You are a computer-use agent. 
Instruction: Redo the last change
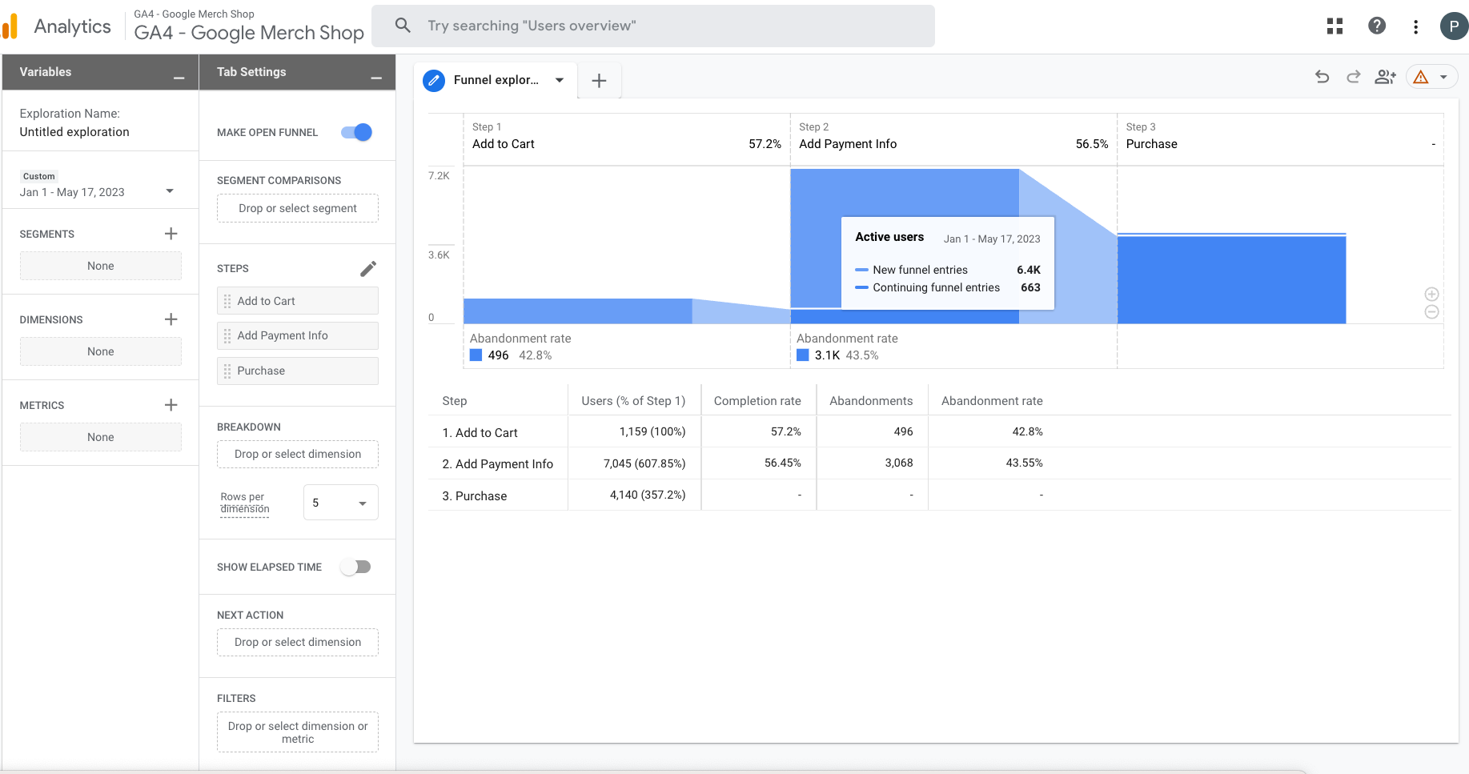[1353, 77]
